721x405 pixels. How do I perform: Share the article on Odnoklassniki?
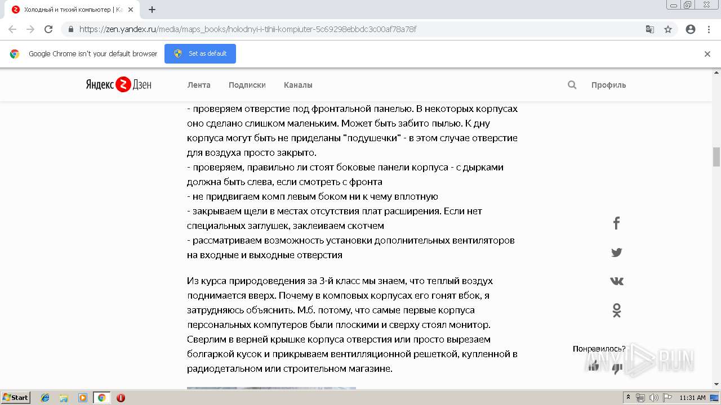616,310
